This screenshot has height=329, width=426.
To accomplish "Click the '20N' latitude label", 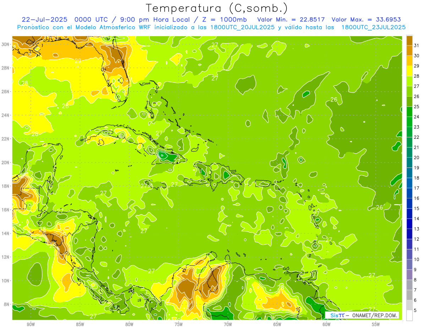I will coord(5,162).
